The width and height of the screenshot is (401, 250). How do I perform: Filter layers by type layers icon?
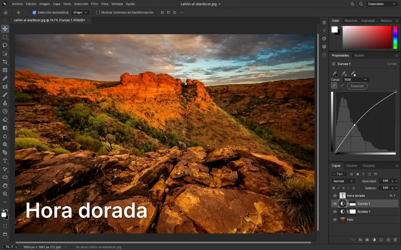point(364,174)
